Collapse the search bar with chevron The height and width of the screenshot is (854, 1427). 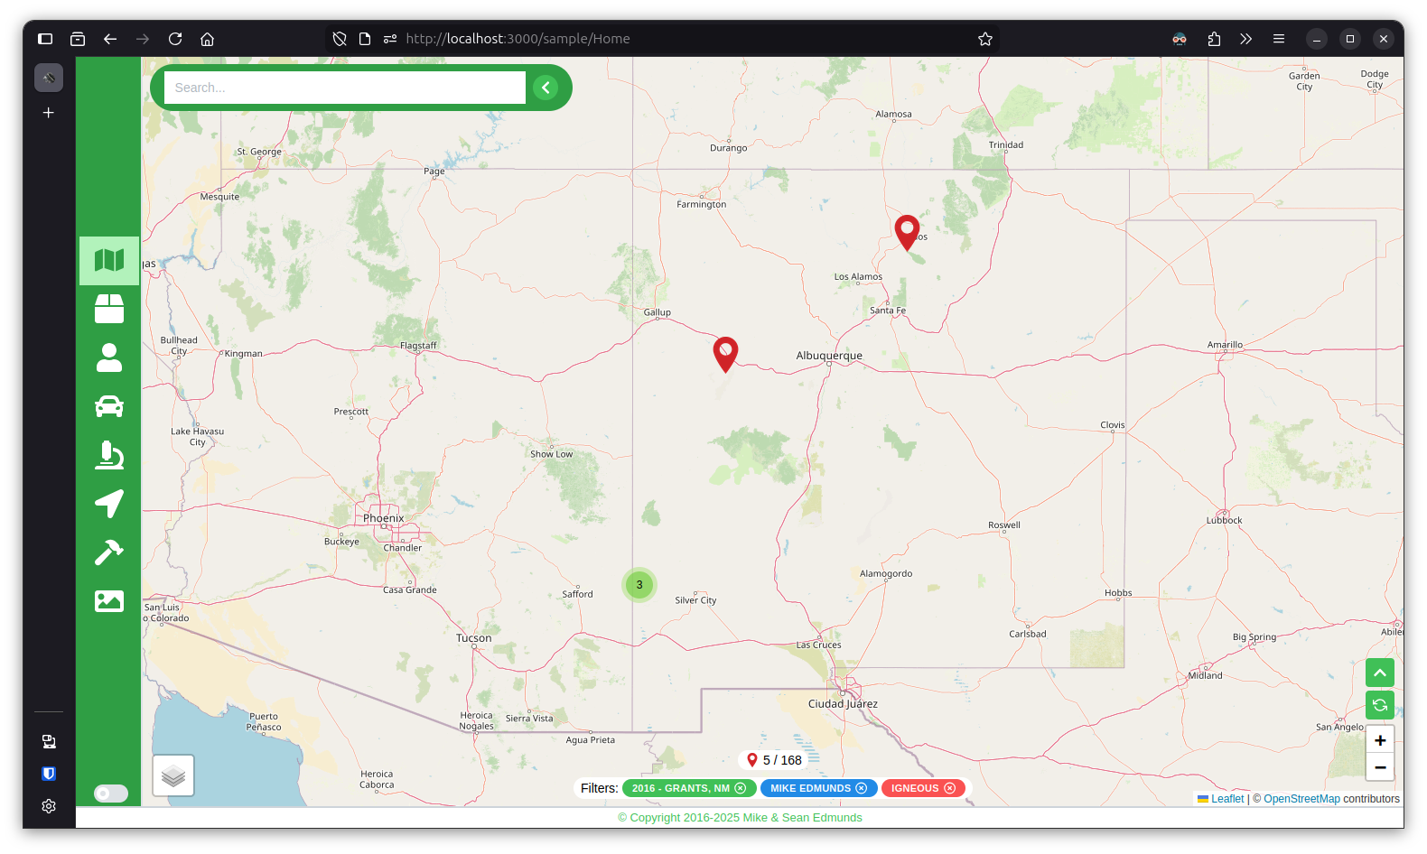[546, 88]
